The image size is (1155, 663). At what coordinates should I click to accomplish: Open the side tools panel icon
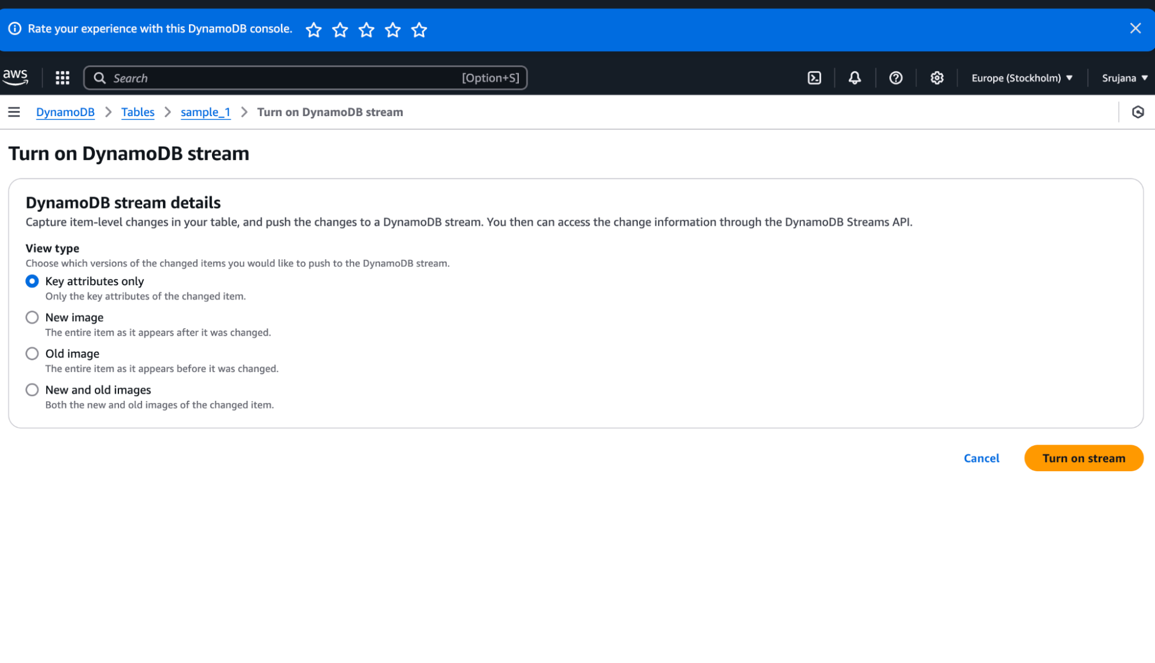(x=1138, y=112)
